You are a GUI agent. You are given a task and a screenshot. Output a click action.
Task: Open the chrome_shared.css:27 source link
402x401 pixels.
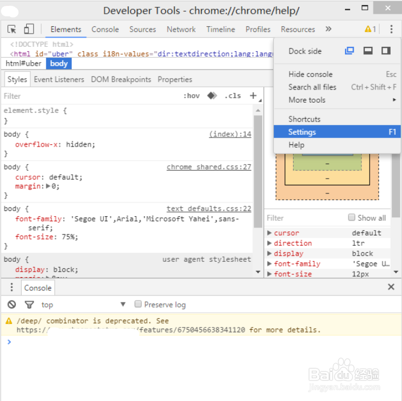209,167
